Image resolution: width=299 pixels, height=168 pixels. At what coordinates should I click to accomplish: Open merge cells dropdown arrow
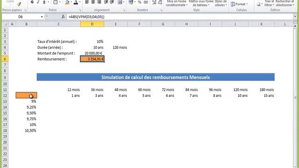(124, 2)
